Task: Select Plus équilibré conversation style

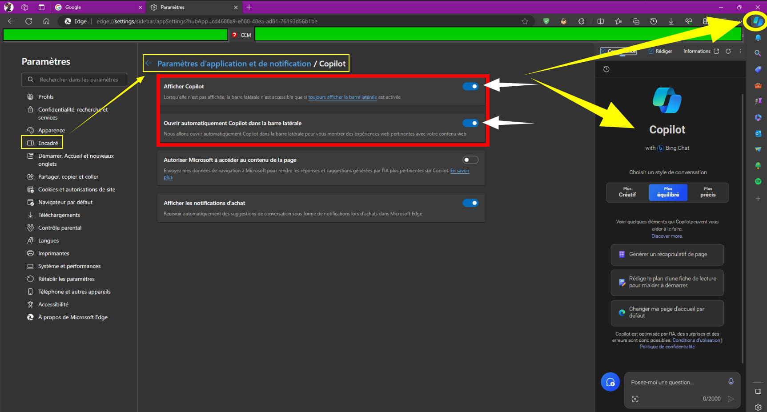Action: coord(668,192)
